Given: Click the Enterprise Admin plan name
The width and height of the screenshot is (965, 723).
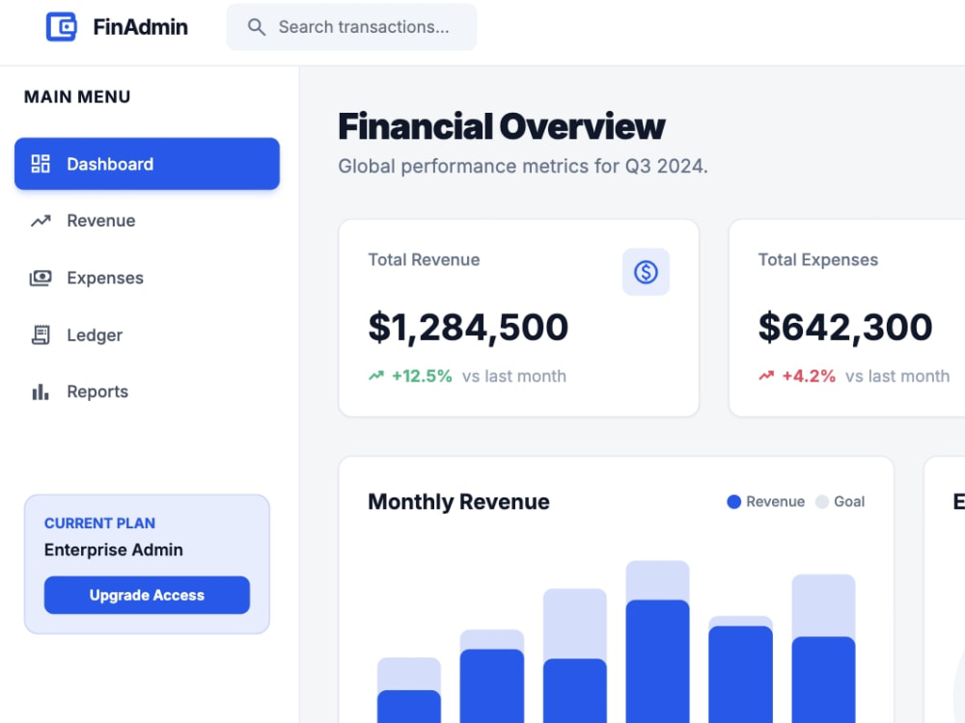Looking at the screenshot, I should coord(114,549).
